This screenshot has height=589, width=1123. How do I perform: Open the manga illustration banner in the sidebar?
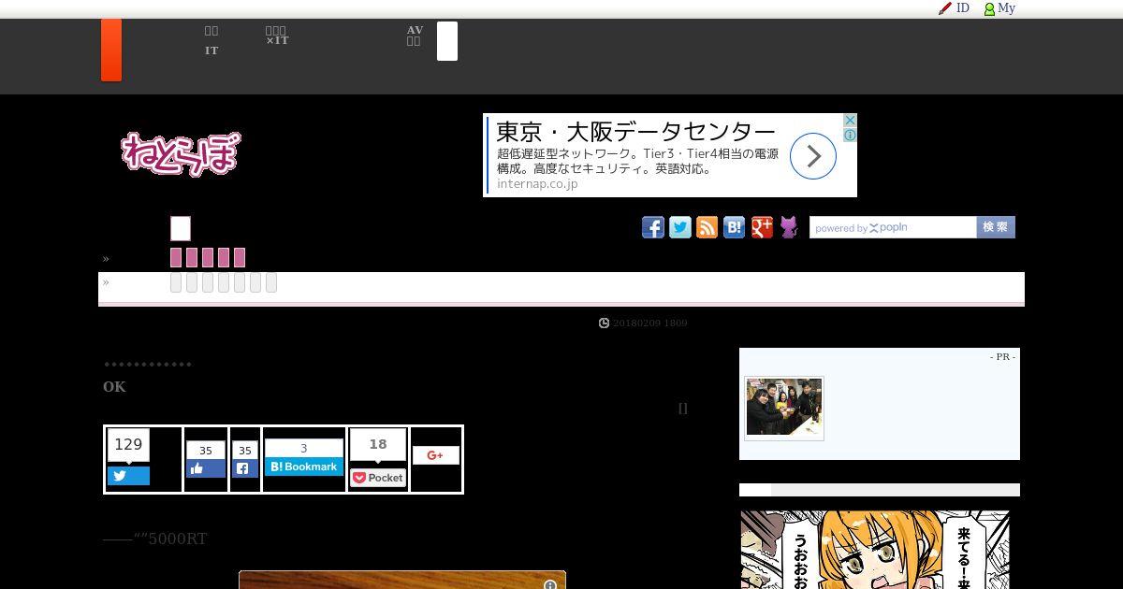875,549
